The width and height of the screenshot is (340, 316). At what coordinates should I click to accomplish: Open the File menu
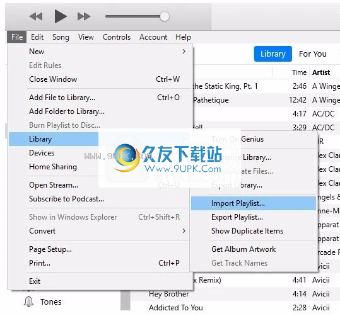point(17,37)
